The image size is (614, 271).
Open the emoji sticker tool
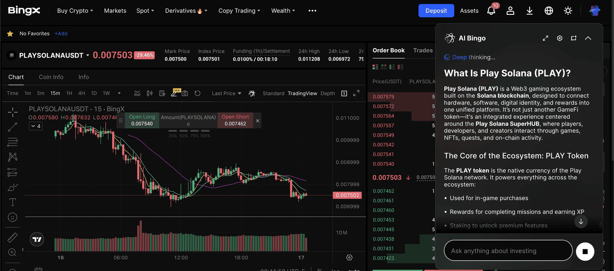tap(13, 217)
